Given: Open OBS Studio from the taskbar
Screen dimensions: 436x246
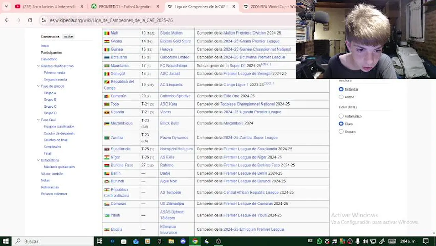Looking at the screenshot, I should pyautogui.click(x=219, y=241).
